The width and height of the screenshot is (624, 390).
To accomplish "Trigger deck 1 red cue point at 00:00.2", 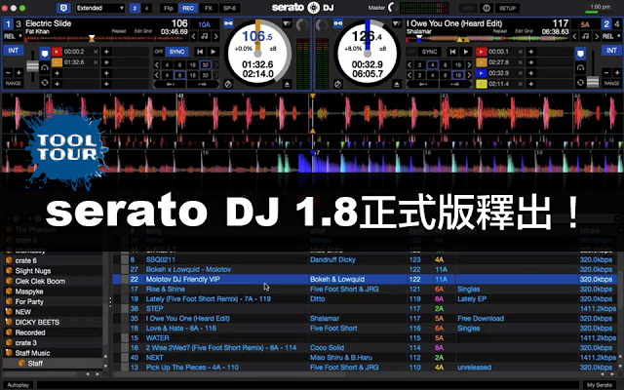I will click(x=57, y=52).
